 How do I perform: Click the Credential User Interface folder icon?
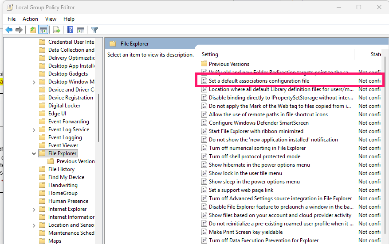(43, 42)
